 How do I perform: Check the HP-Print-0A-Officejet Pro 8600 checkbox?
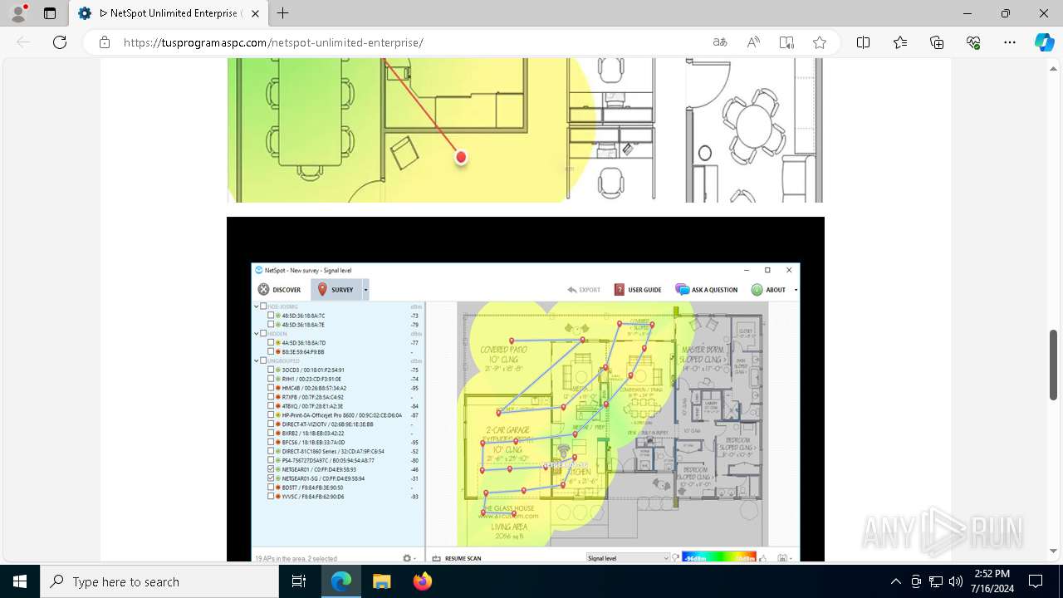tap(272, 414)
